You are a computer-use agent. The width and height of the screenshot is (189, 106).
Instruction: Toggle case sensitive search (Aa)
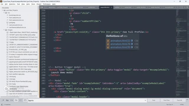coord(7,100)
